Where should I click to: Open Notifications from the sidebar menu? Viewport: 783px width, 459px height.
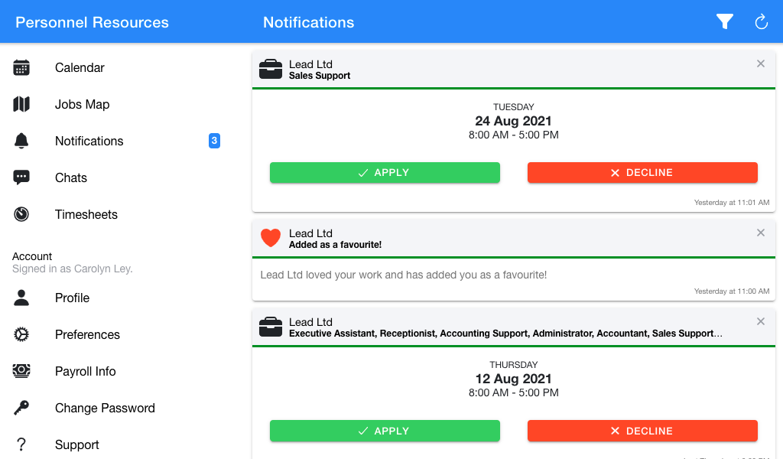[89, 141]
